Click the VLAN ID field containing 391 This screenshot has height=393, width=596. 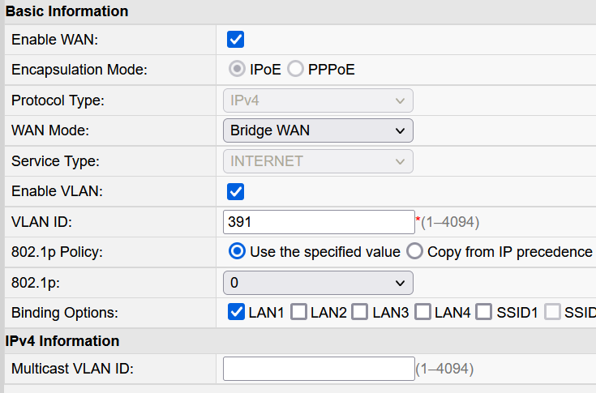[x=319, y=222]
